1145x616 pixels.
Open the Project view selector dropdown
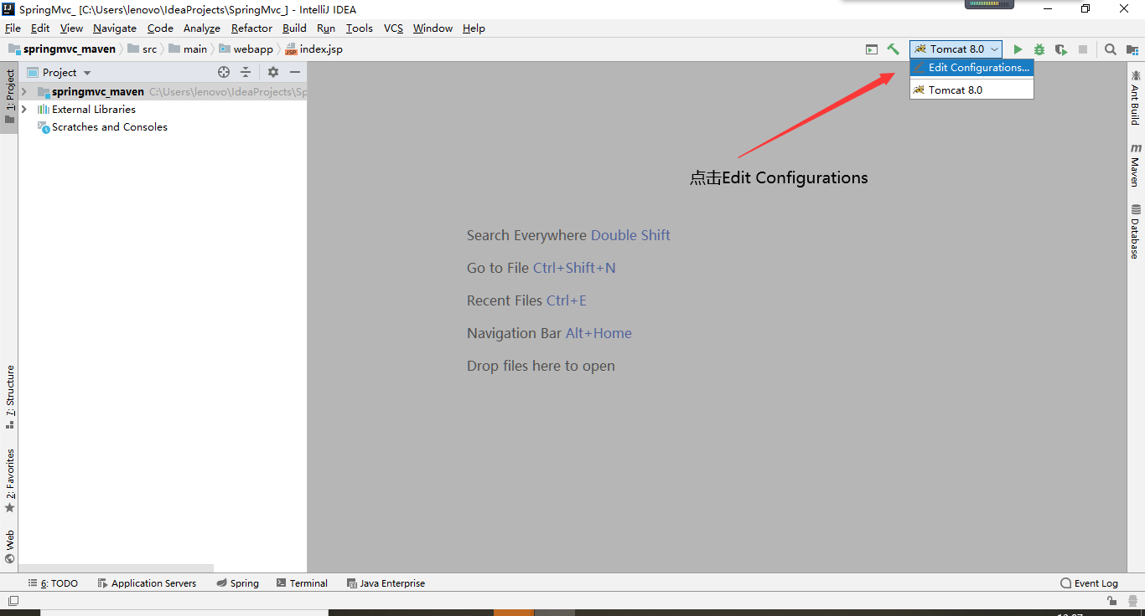59,73
